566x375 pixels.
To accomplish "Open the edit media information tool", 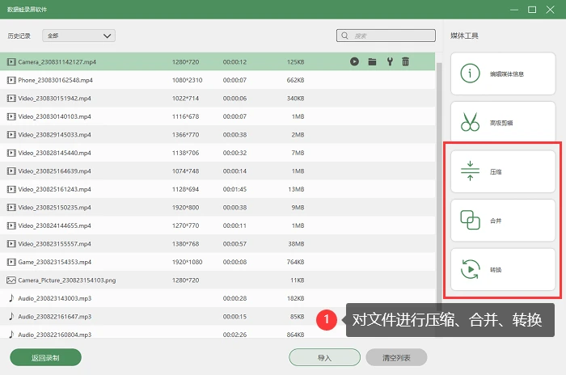I will pyautogui.click(x=503, y=74).
